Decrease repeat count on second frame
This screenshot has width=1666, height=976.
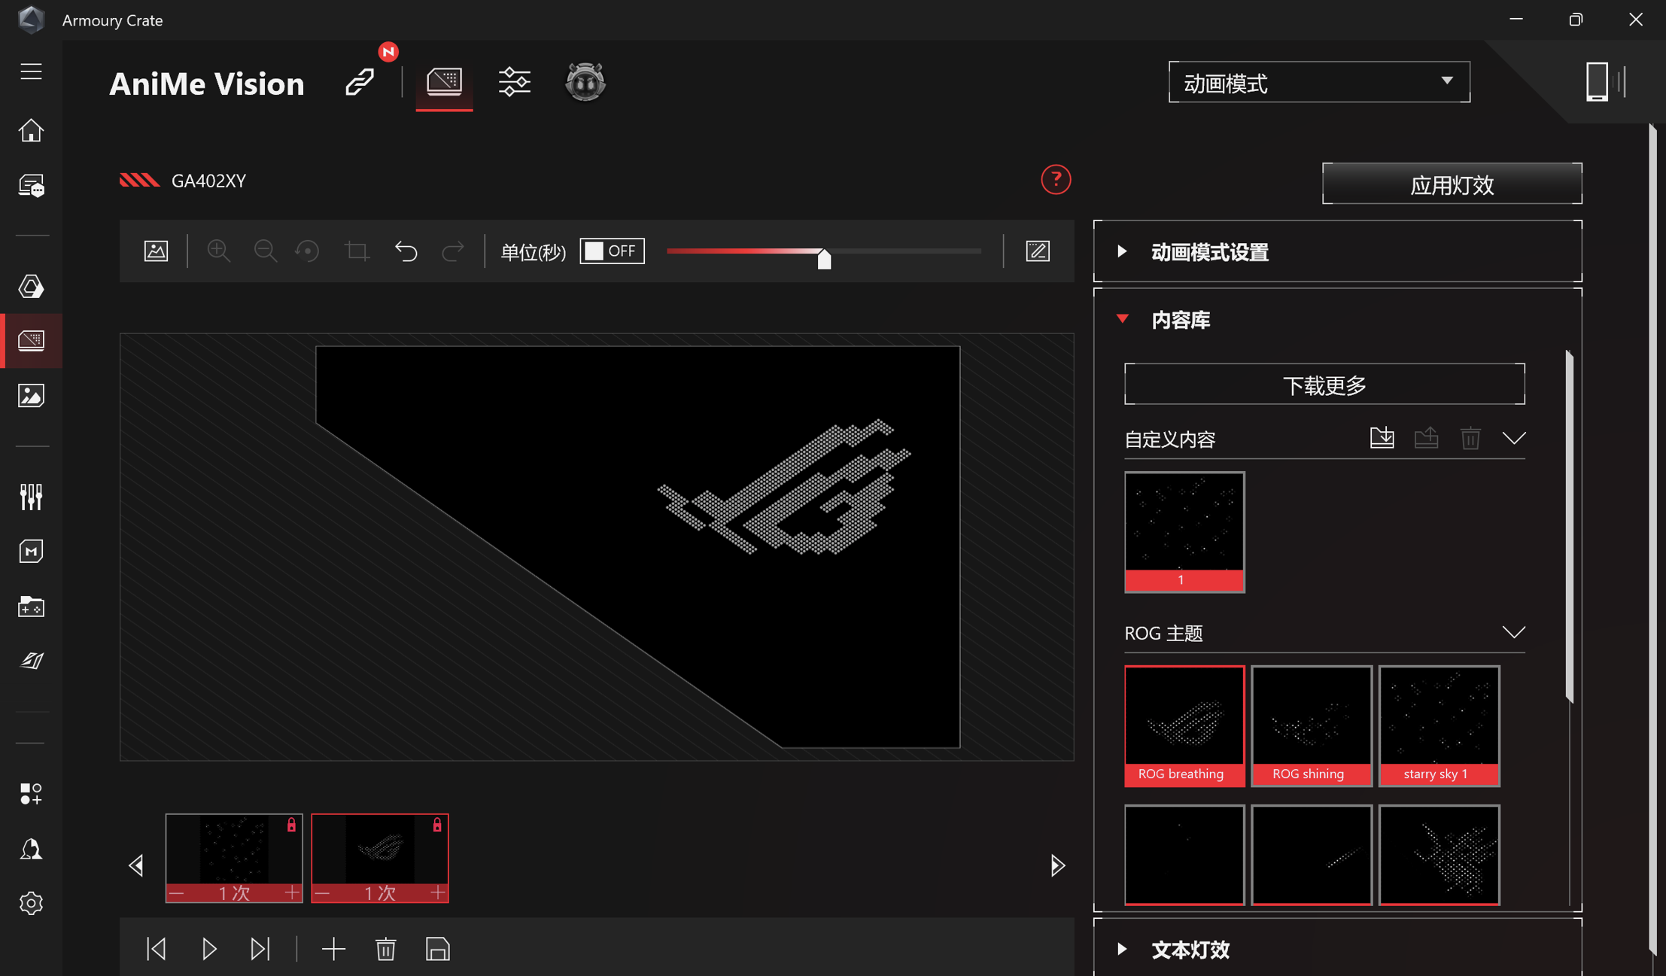point(323,892)
